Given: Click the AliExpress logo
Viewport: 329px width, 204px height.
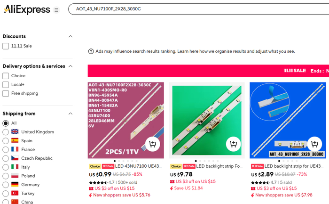Looking at the screenshot, I should (x=27, y=9).
